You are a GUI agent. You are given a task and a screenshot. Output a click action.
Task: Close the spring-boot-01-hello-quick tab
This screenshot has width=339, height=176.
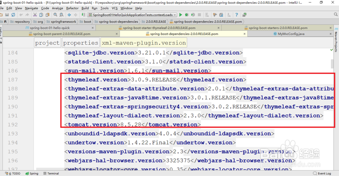pyautogui.click(x=93, y=28)
